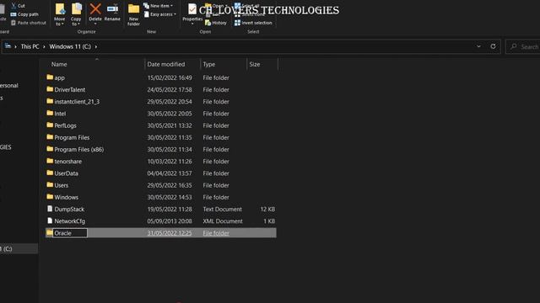Open History from the ribbon
The height and width of the screenshot is (303, 540).
point(216,23)
